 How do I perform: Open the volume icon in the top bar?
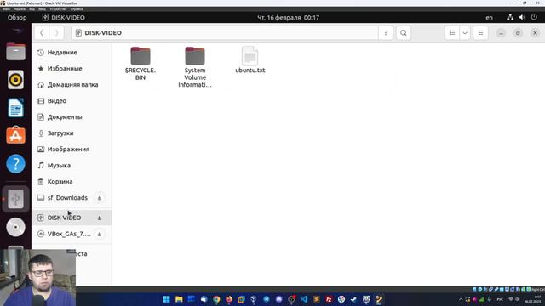point(522,17)
